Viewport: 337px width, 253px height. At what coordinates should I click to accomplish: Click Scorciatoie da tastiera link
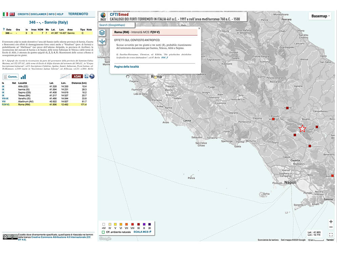pos(268,240)
